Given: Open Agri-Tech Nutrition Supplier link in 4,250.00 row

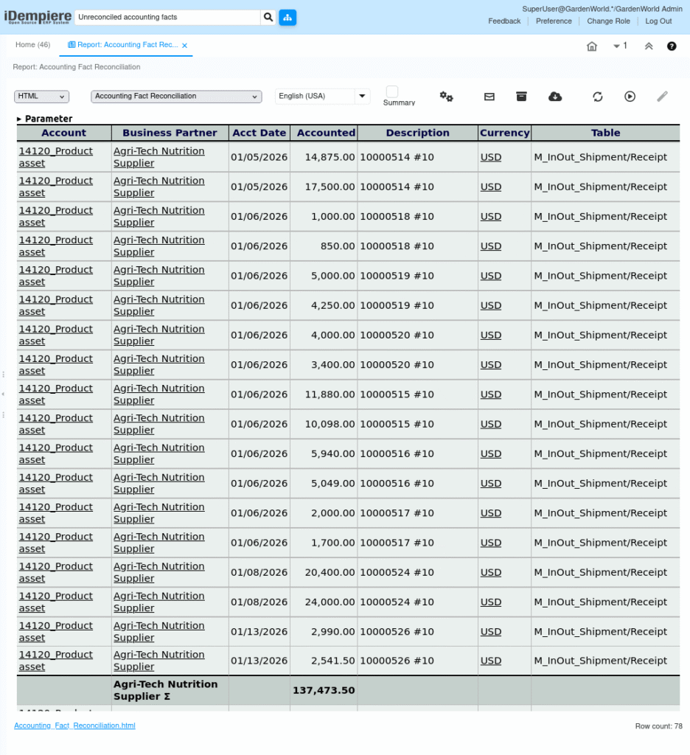Looking at the screenshot, I should (x=159, y=305).
